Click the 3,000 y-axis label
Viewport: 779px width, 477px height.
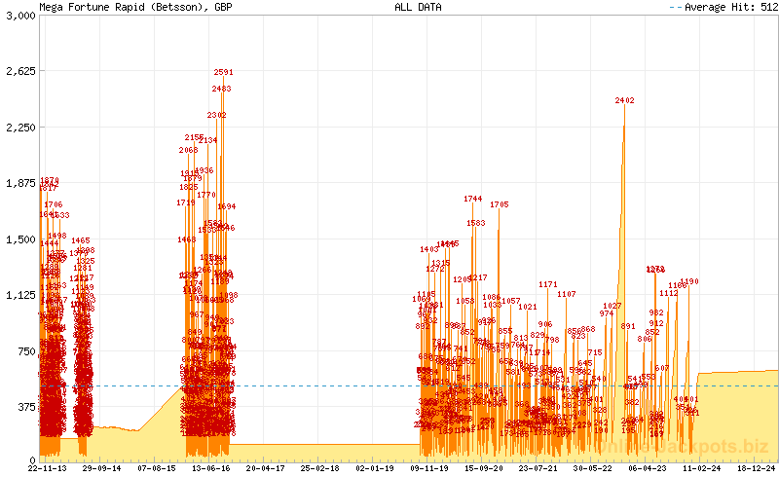[x=19, y=16]
